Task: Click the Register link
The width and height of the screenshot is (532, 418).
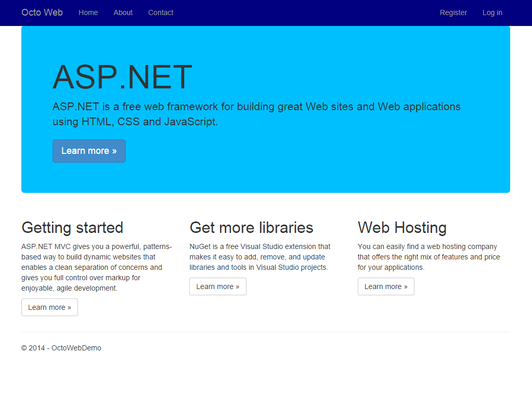Action: point(453,12)
